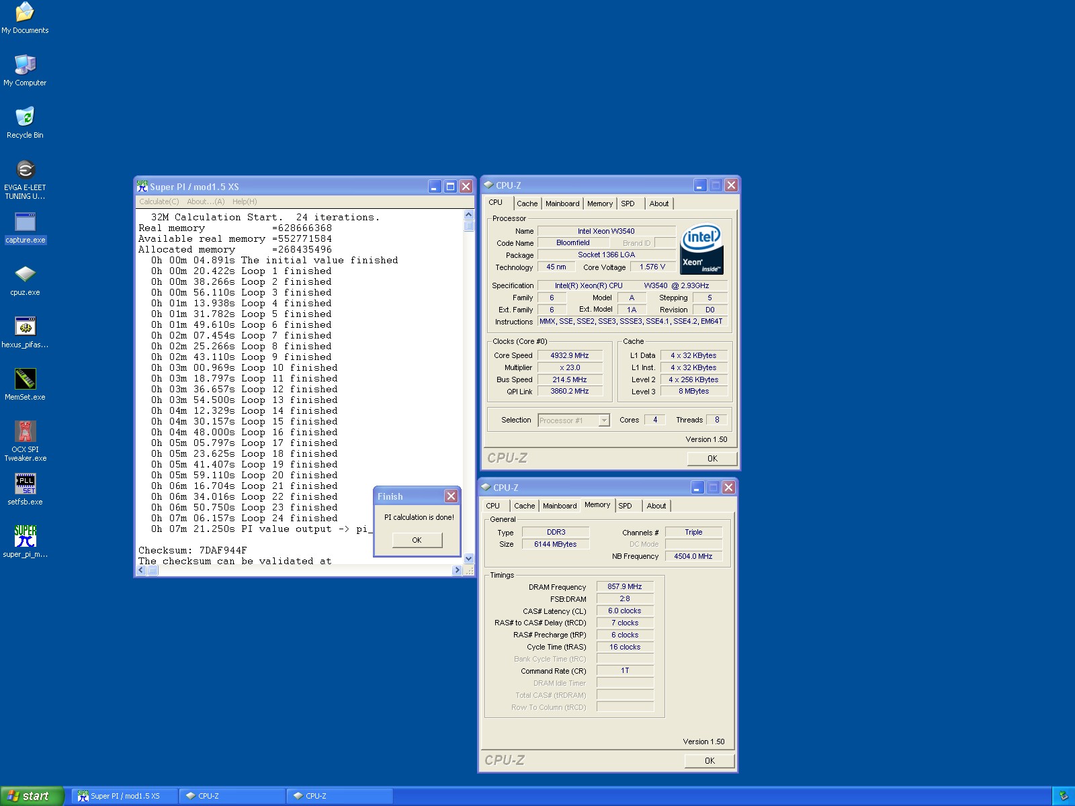Click the Super PI title bar icon
The height and width of the screenshot is (806, 1075).
point(142,186)
